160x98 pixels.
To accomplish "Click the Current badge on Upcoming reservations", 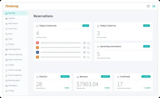I will [x=146, y=46].
